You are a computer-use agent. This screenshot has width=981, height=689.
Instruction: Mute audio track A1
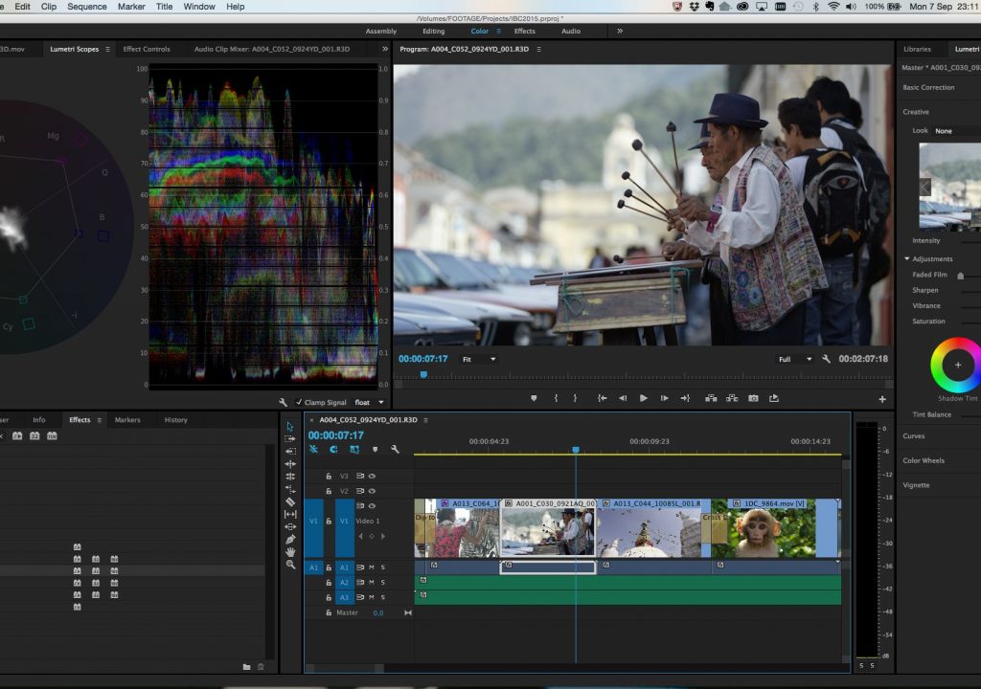(x=372, y=567)
